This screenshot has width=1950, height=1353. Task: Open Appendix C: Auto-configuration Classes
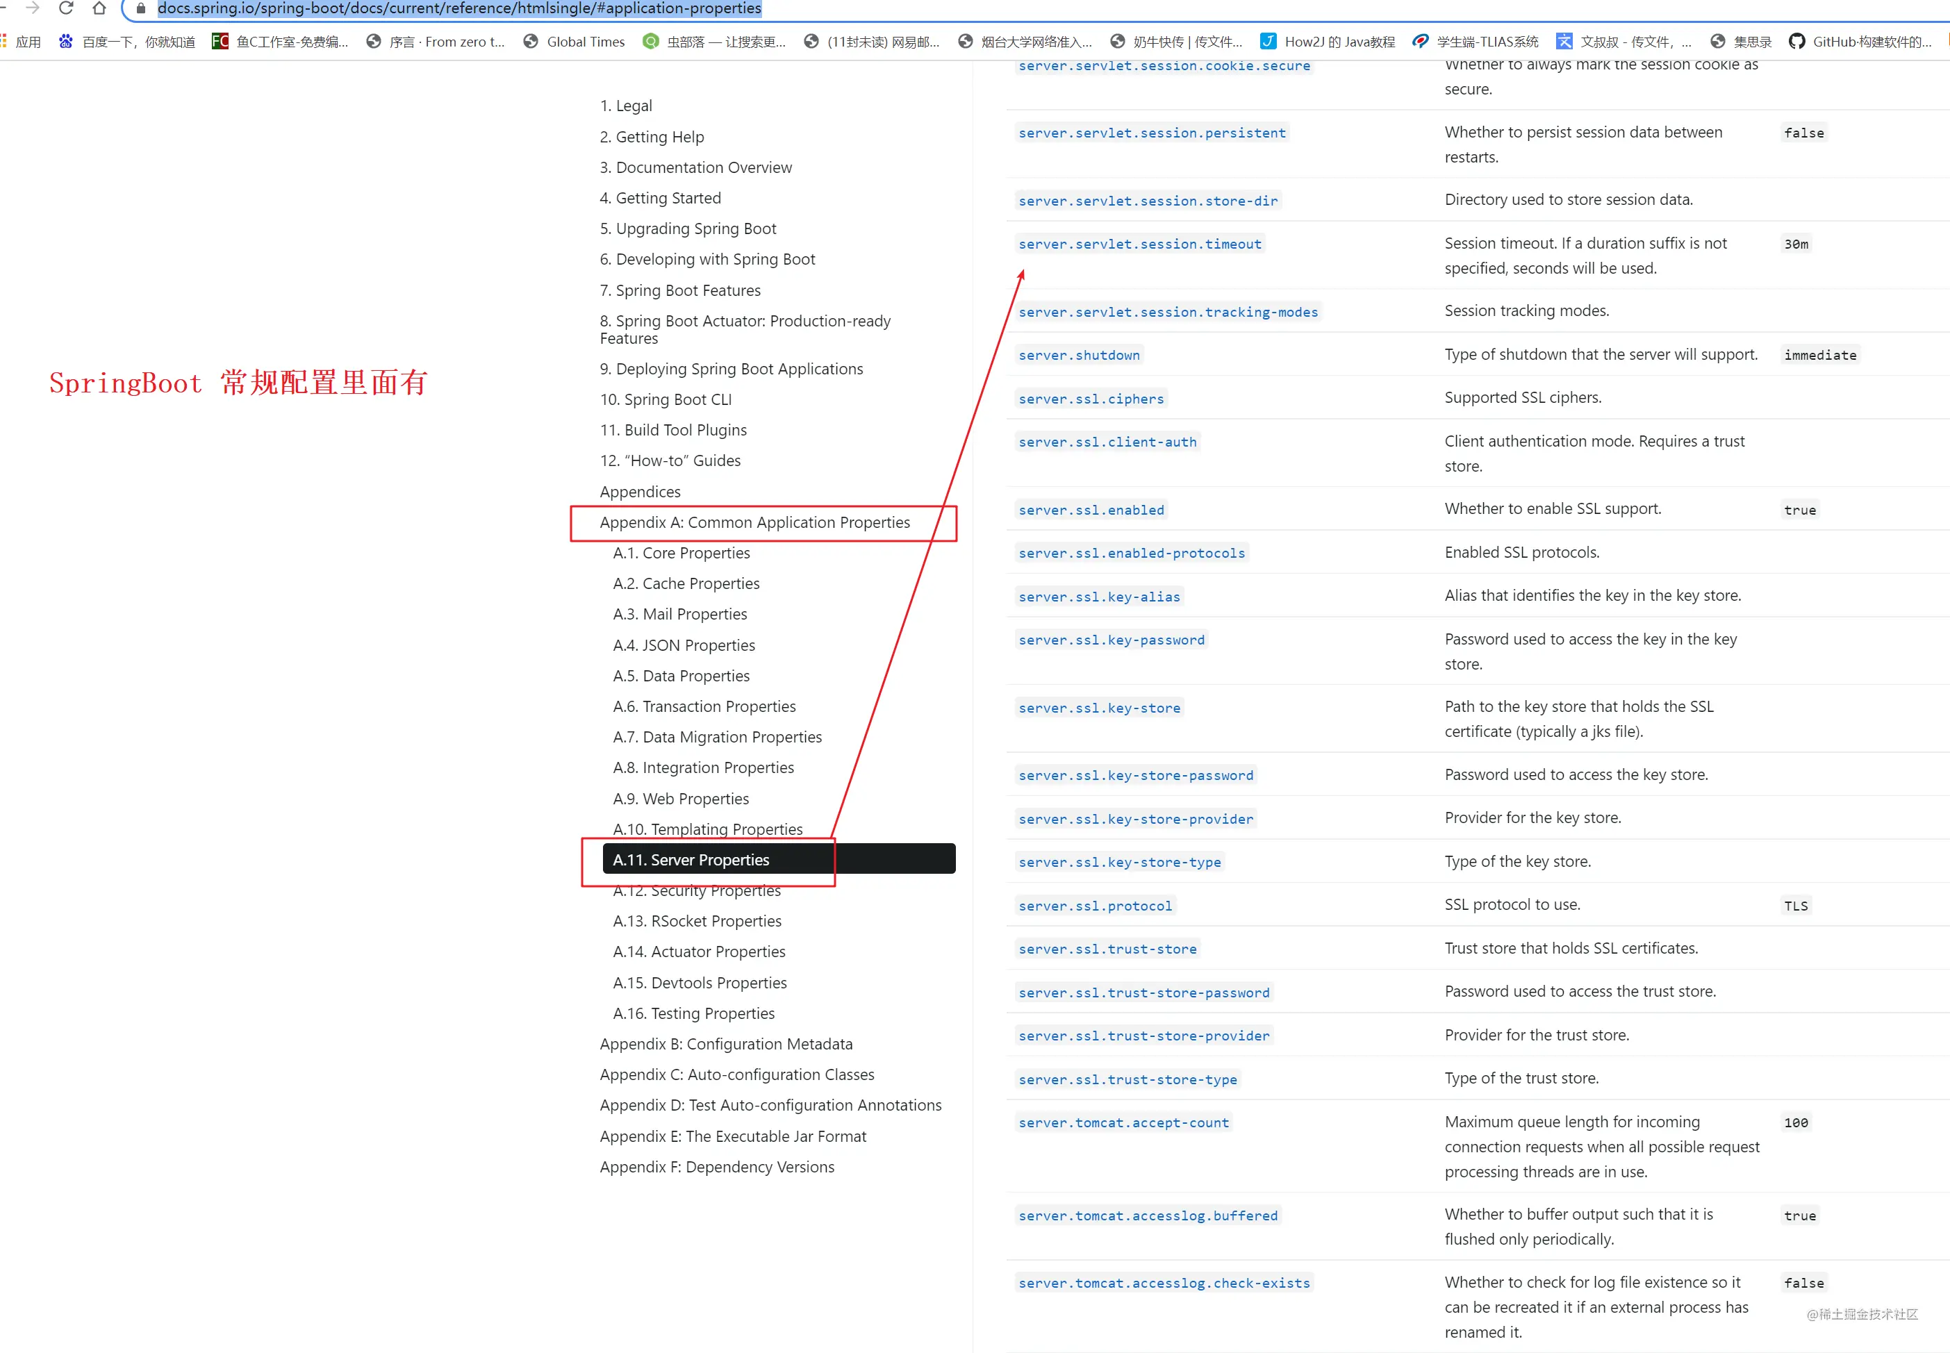[x=737, y=1074]
